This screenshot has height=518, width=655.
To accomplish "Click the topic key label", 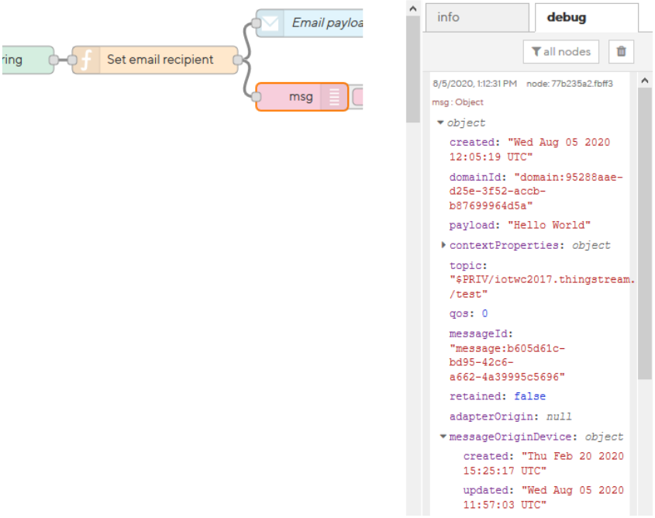I will click(x=468, y=266).
